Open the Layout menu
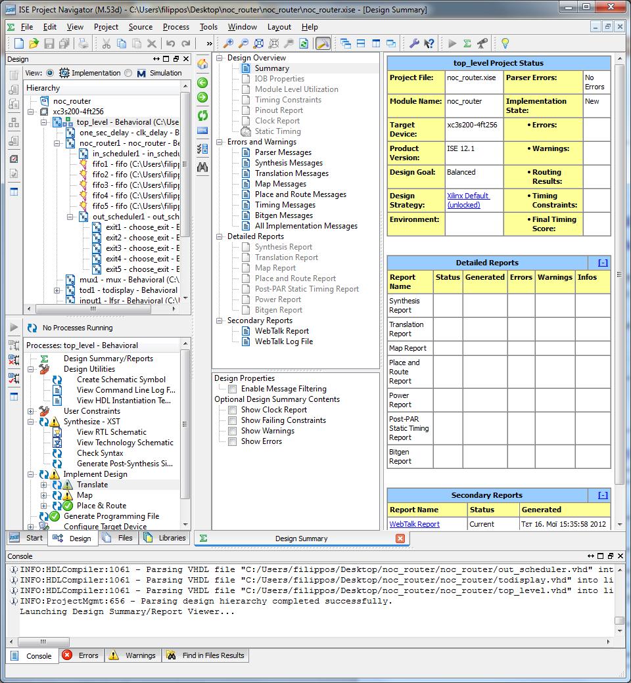 pos(279,26)
